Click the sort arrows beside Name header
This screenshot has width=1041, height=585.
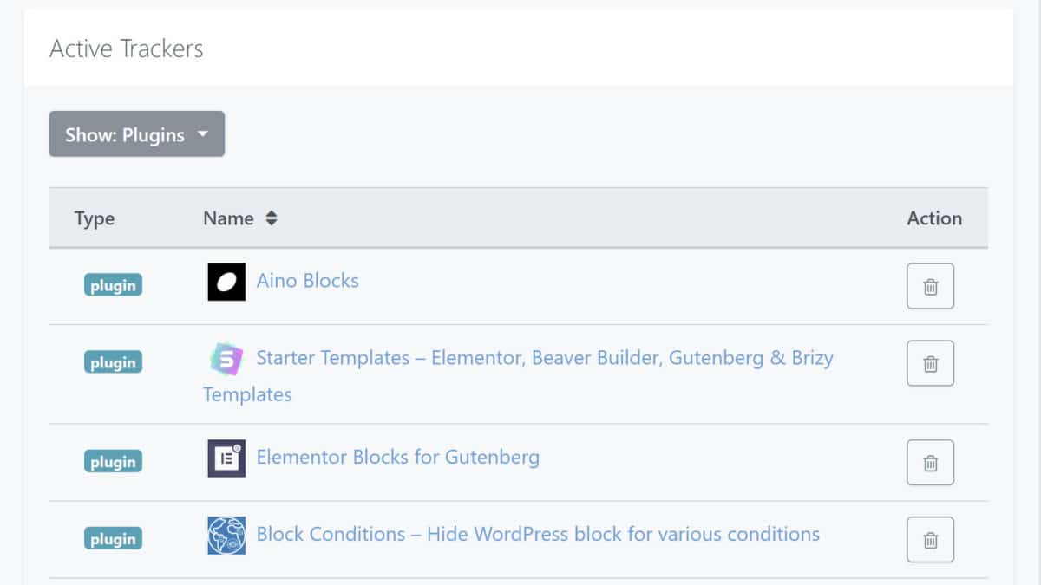point(270,218)
